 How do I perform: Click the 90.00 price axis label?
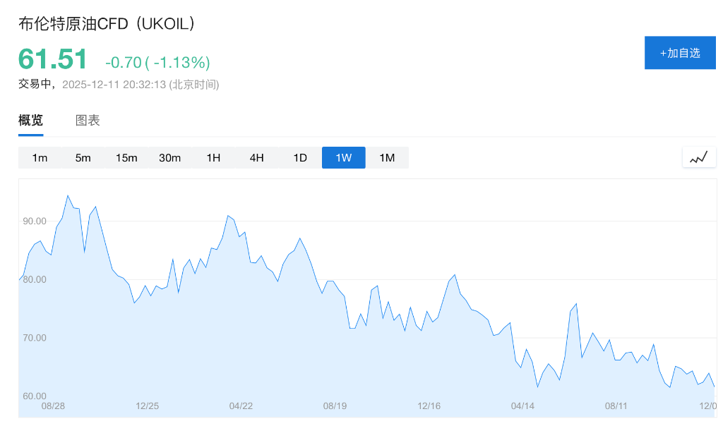[x=34, y=221]
